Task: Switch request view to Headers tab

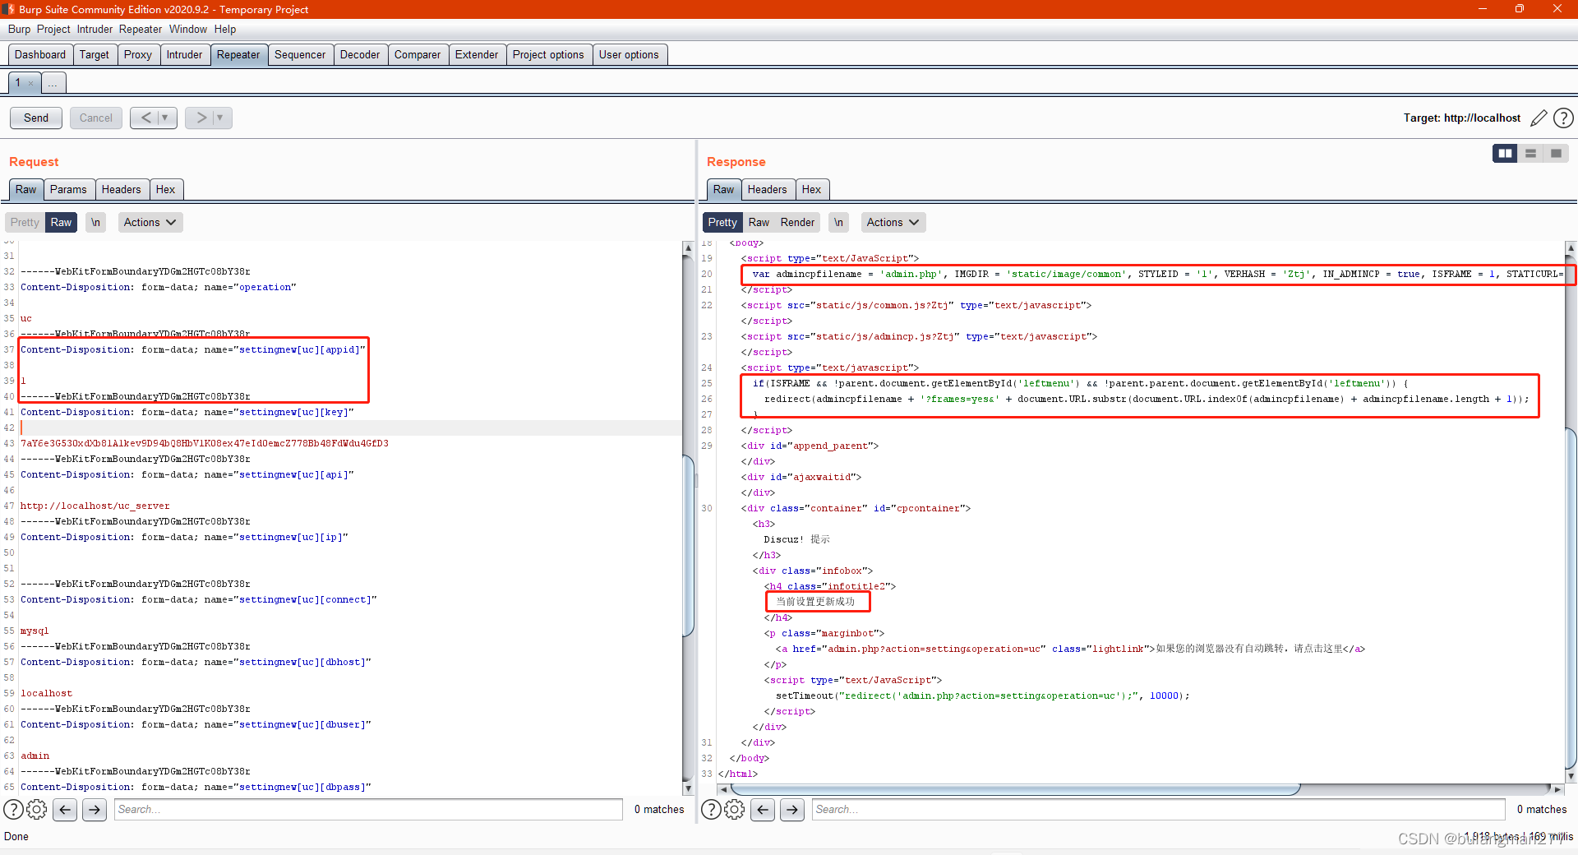Action: [x=122, y=189]
